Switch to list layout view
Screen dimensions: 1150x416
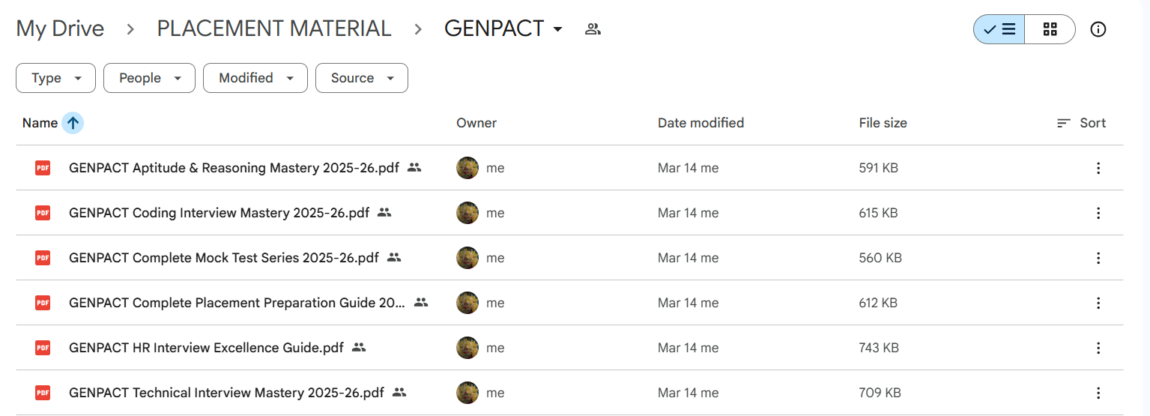tap(999, 29)
